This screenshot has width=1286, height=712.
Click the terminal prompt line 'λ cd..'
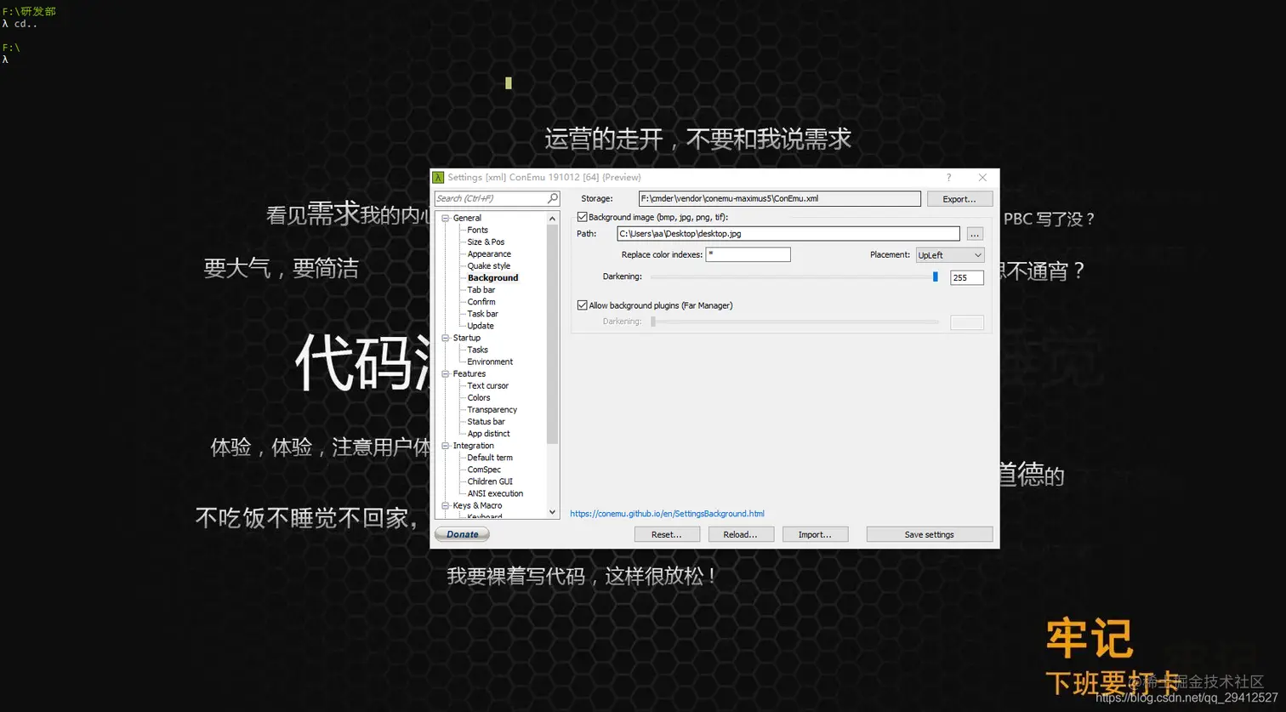(20, 24)
